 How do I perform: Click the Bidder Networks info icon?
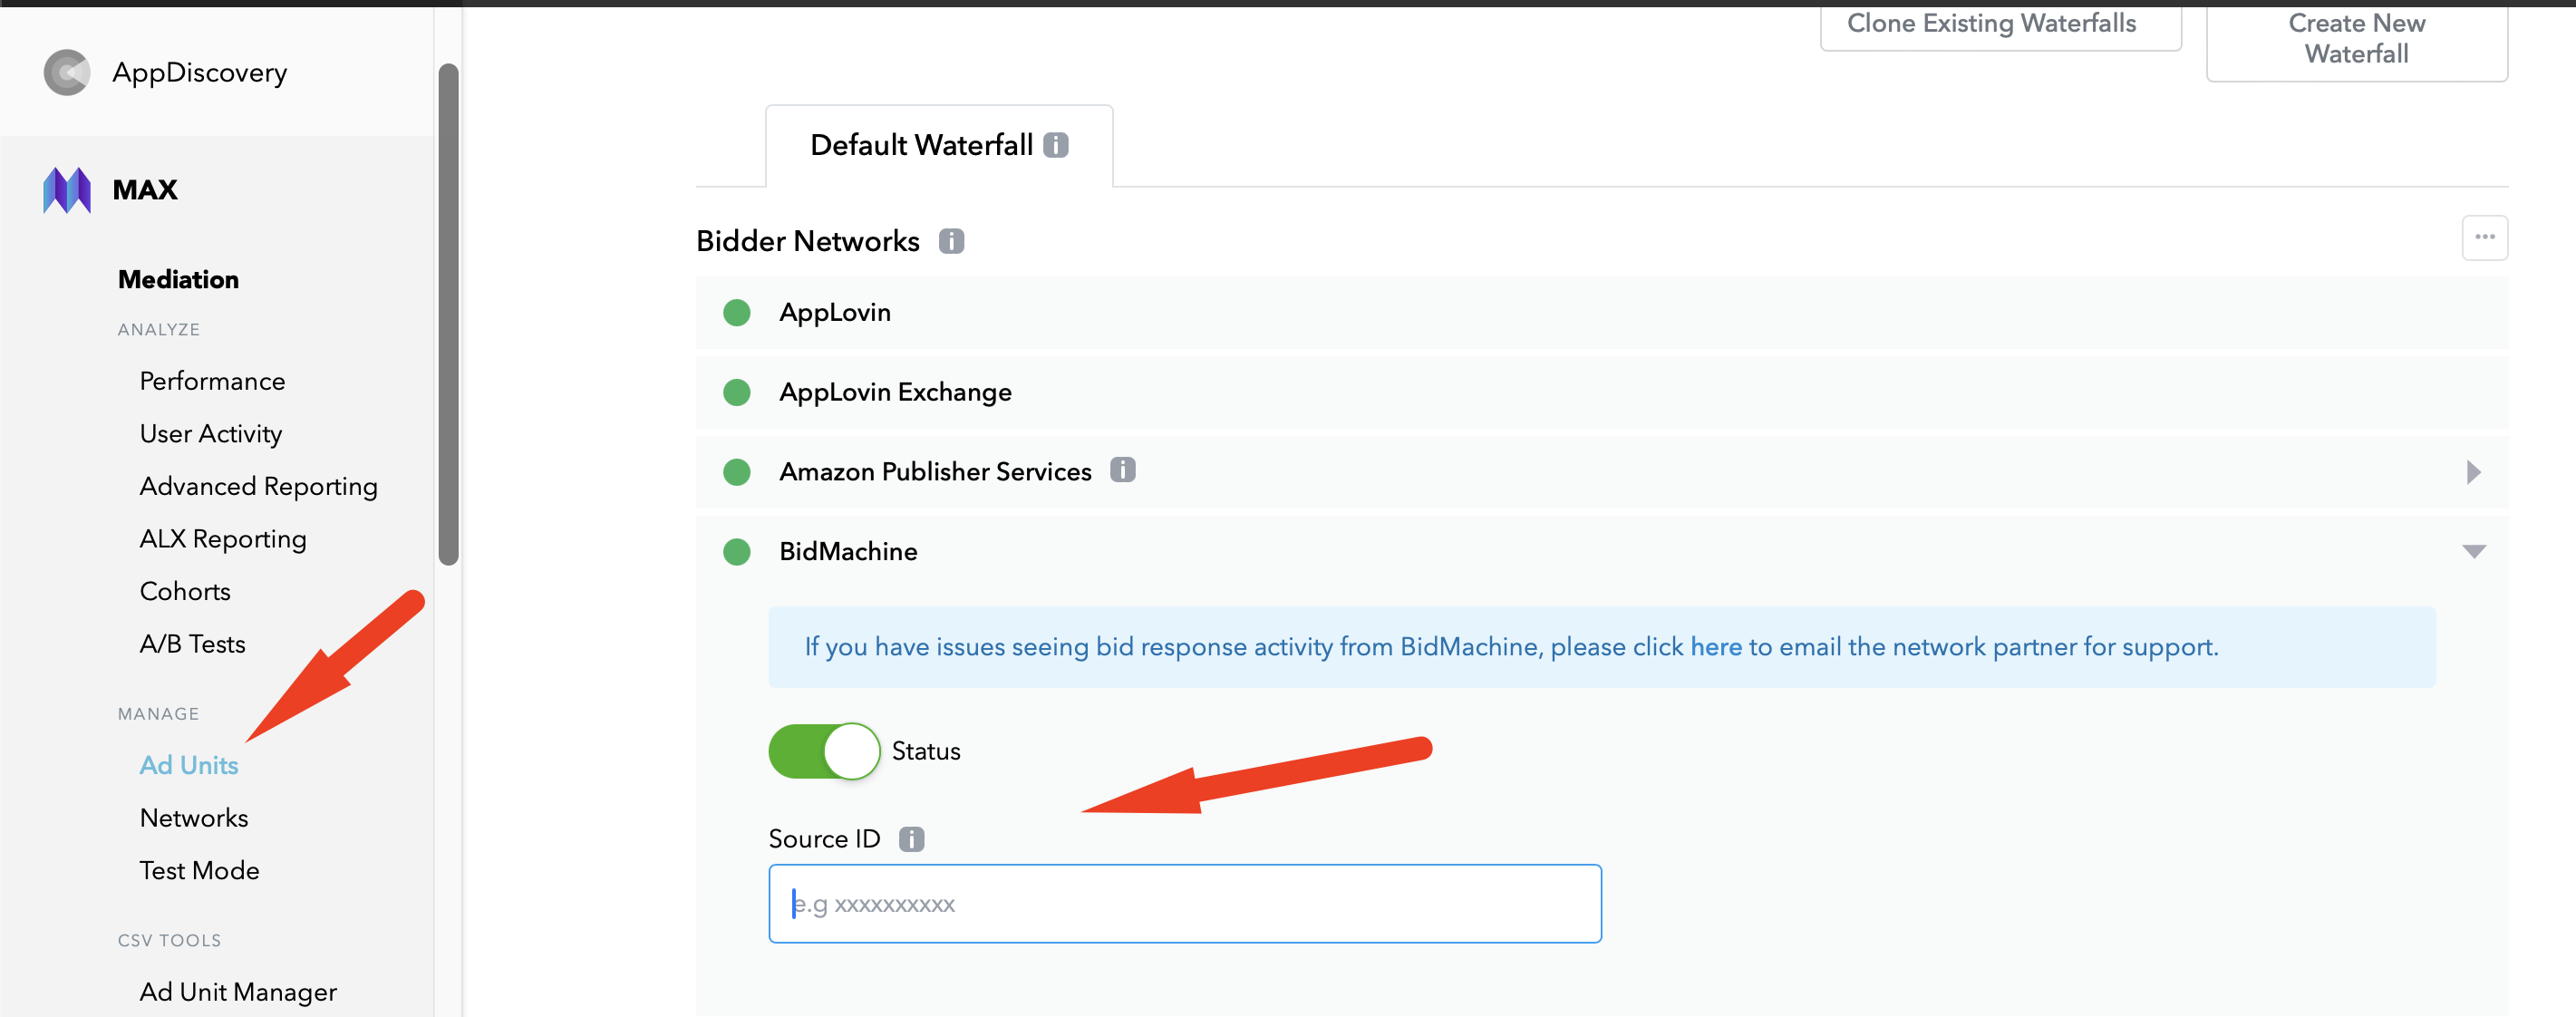tap(951, 242)
